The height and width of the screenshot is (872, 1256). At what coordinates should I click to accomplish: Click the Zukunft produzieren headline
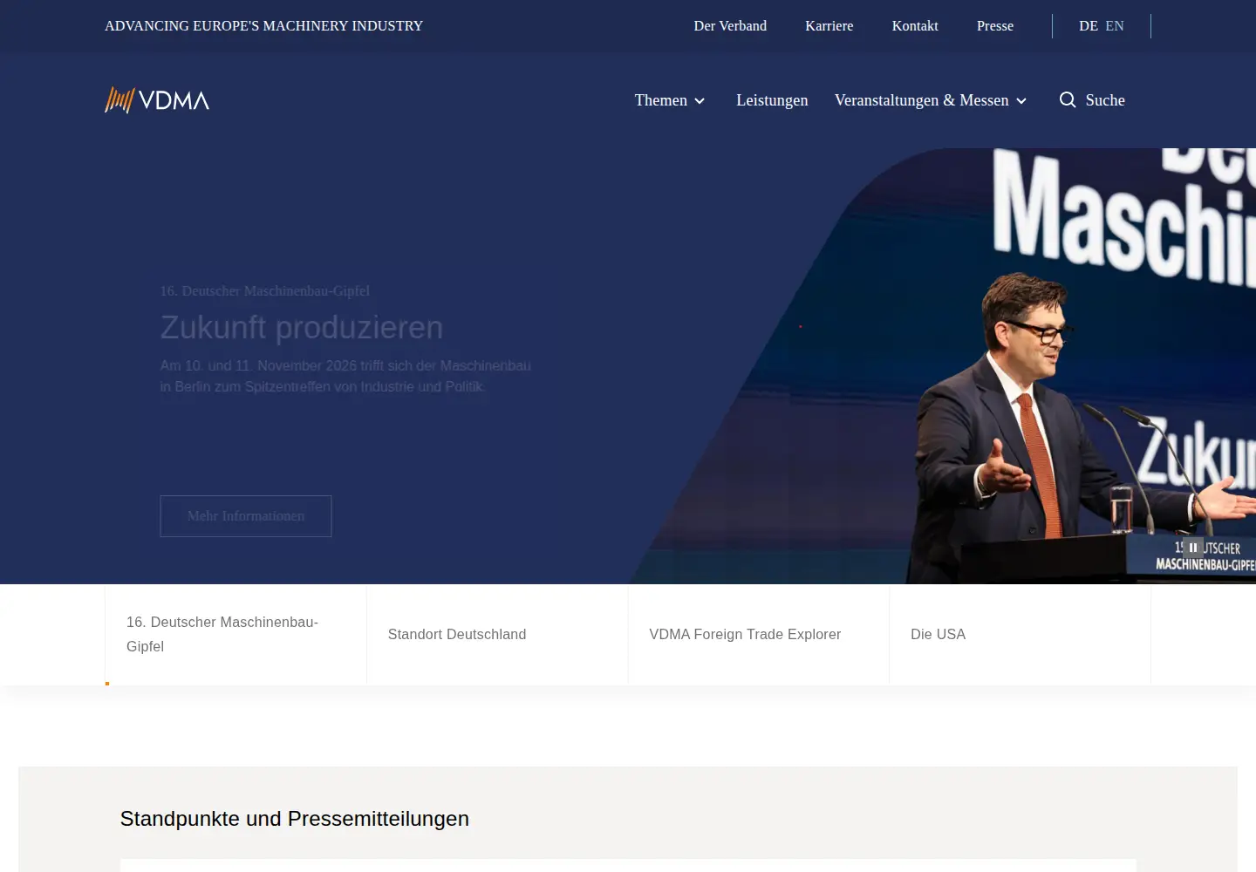(x=302, y=328)
